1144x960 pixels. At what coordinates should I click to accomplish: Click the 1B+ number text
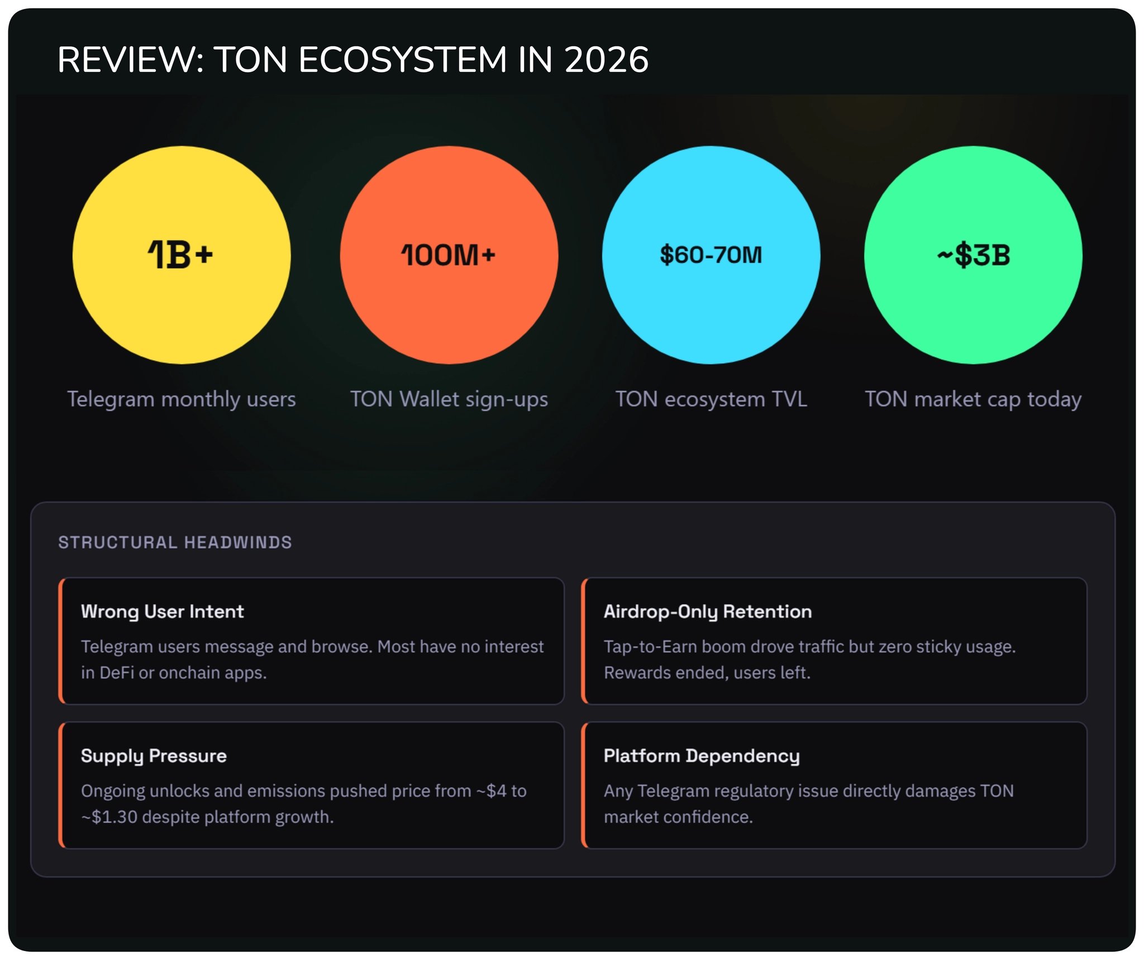180,255
